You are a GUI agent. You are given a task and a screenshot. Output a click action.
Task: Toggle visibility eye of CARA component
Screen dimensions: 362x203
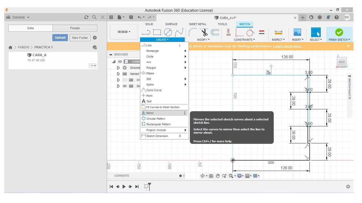coord(120,61)
